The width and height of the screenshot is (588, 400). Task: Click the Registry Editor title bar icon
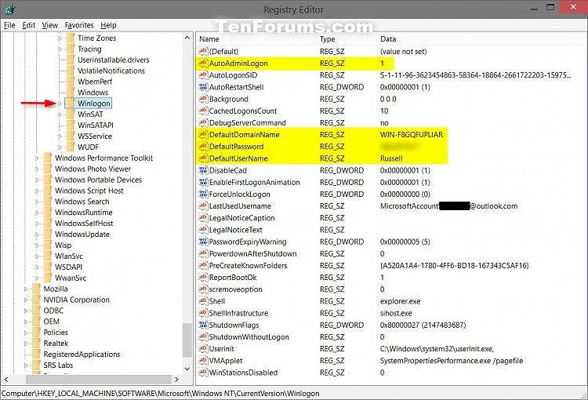click(10, 9)
